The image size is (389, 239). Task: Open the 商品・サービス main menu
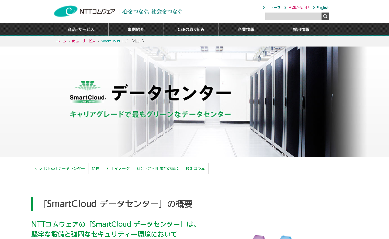(x=81, y=29)
